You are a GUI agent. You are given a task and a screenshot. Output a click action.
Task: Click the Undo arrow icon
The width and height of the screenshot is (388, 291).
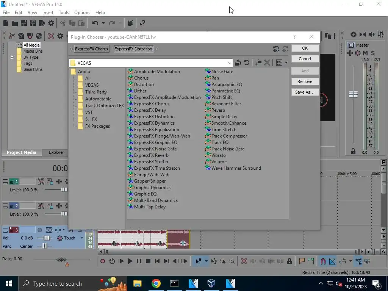(x=95, y=23)
